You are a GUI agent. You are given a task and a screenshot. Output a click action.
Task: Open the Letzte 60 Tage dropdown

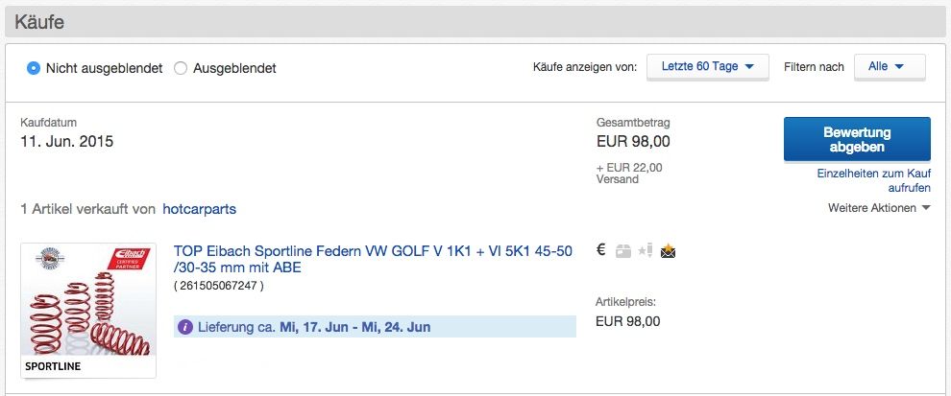(x=708, y=66)
